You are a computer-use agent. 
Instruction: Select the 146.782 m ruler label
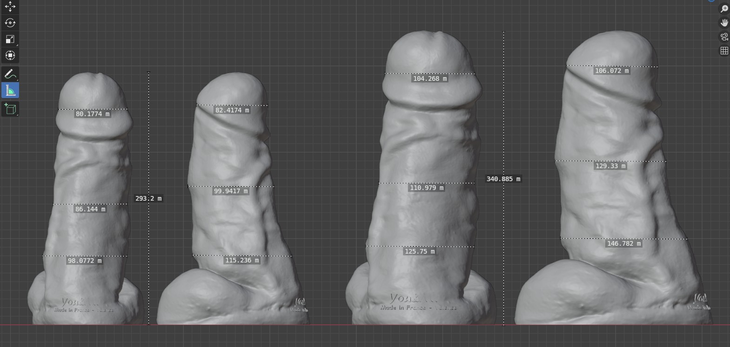[x=623, y=243]
